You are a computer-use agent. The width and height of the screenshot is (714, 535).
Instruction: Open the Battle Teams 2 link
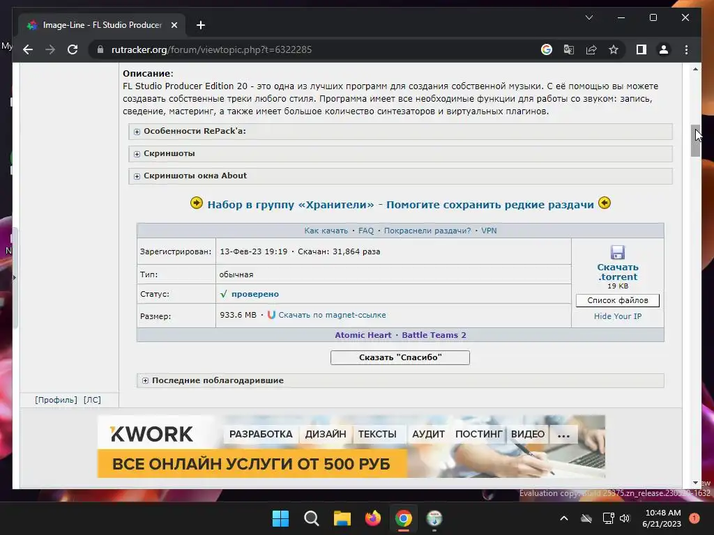[x=434, y=335]
